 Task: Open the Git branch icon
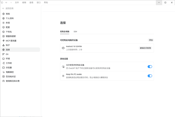pyautogui.click(x=4, y=54)
